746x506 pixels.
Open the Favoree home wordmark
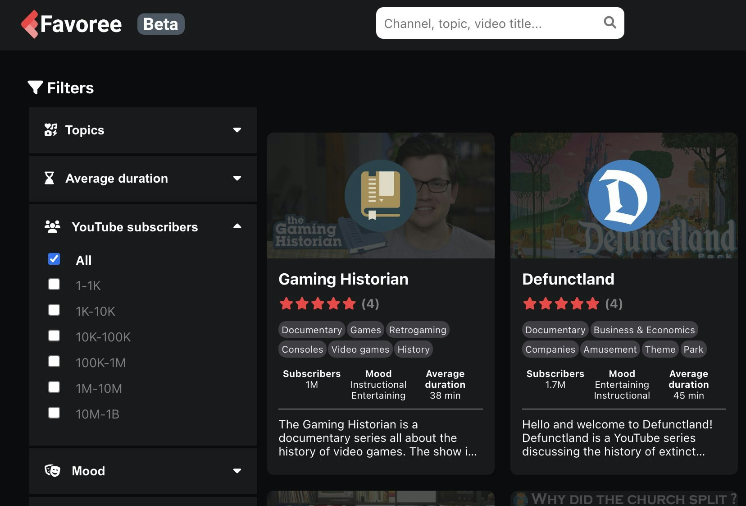pyautogui.click(x=81, y=24)
